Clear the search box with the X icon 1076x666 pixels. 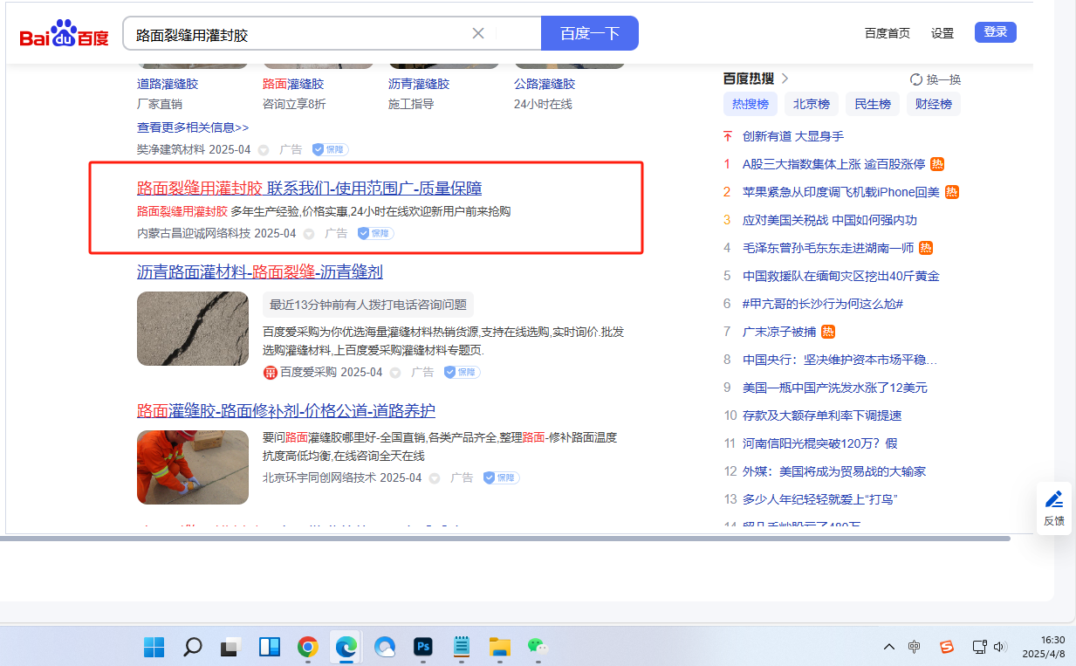478,34
